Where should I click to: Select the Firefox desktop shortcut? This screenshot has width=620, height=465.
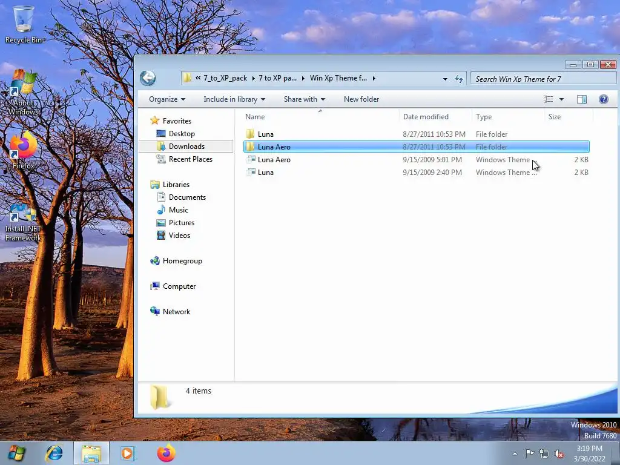point(24,151)
